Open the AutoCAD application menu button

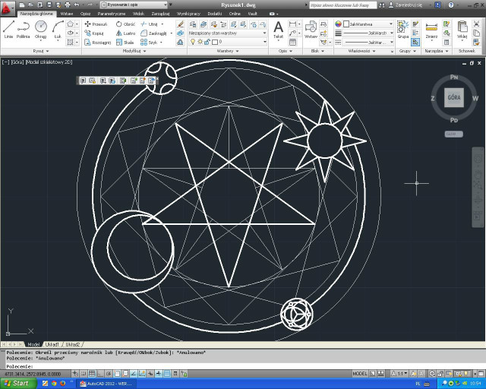7,8
